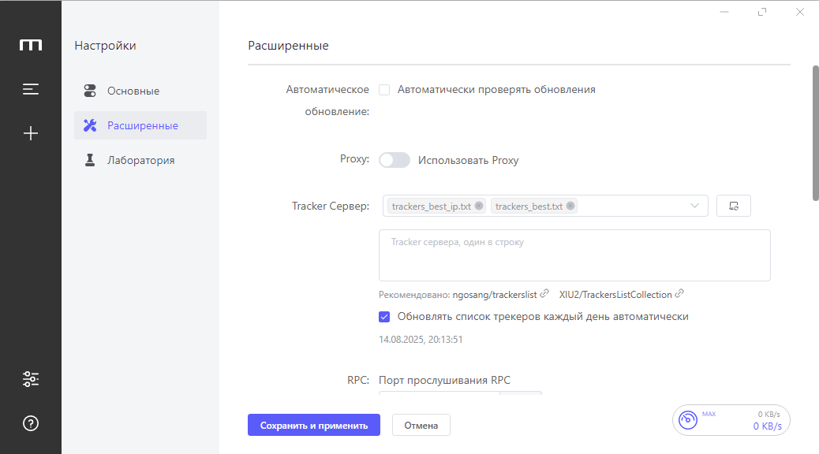Toggle the Использовать Proxy switch
Screen dimensions: 819x454
(395, 160)
